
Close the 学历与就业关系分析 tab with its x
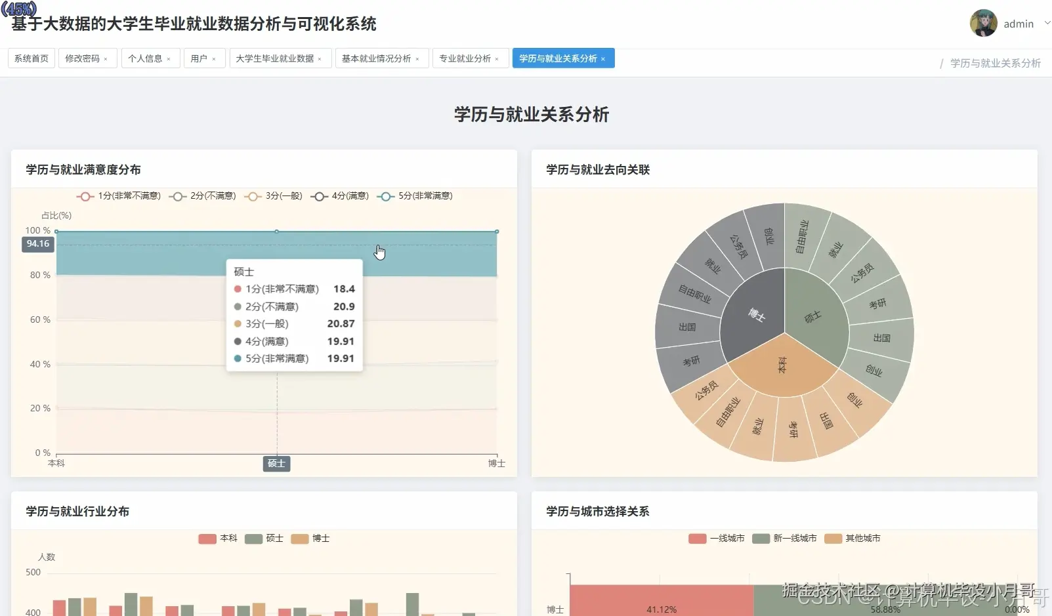click(603, 59)
